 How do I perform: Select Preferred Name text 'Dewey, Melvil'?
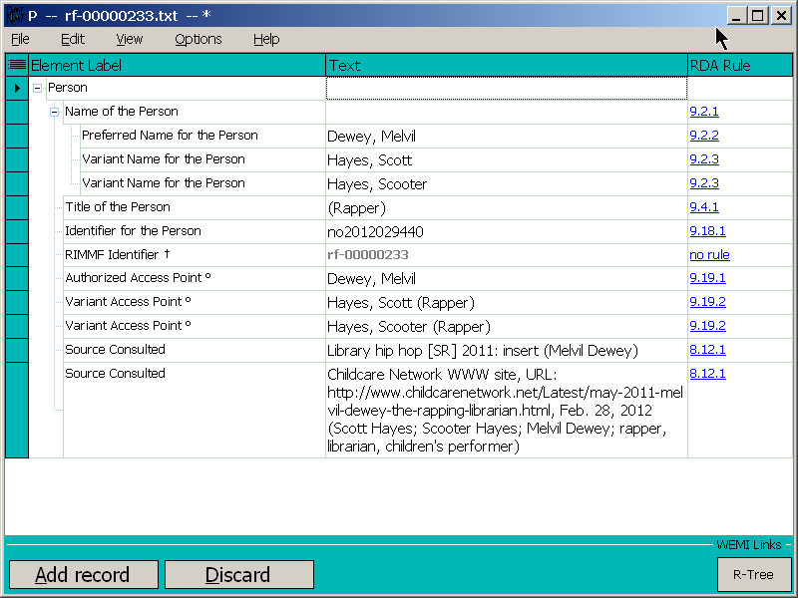click(371, 137)
